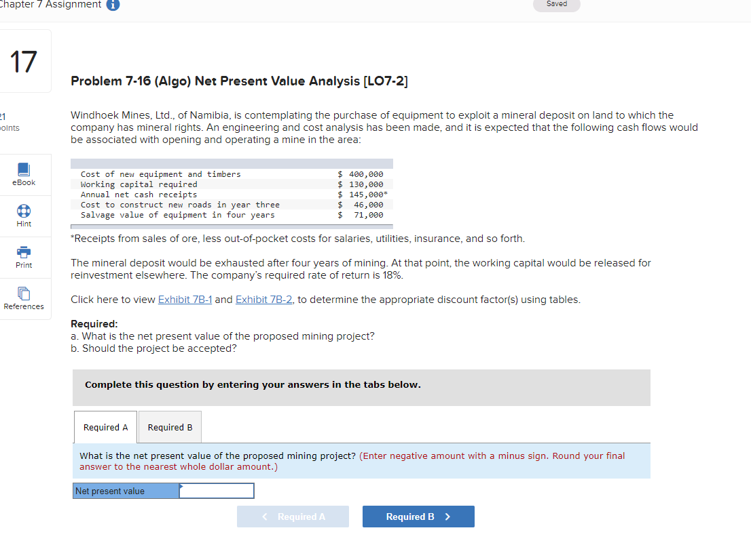Click the Hint icon in the sidebar
The image size is (751, 545).
24,216
